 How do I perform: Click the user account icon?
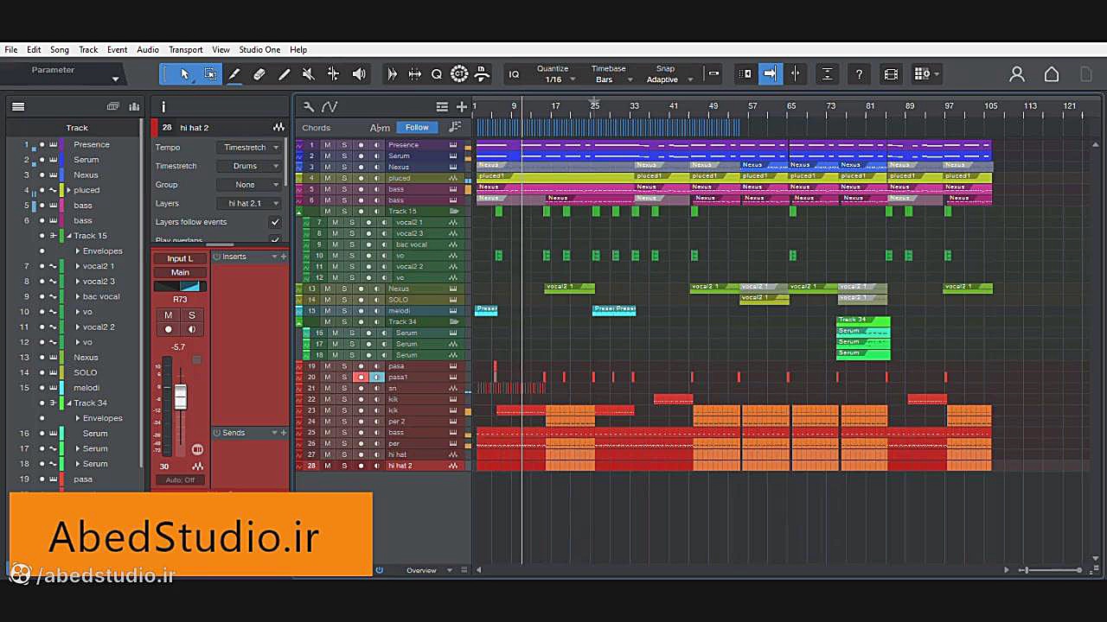(1017, 74)
